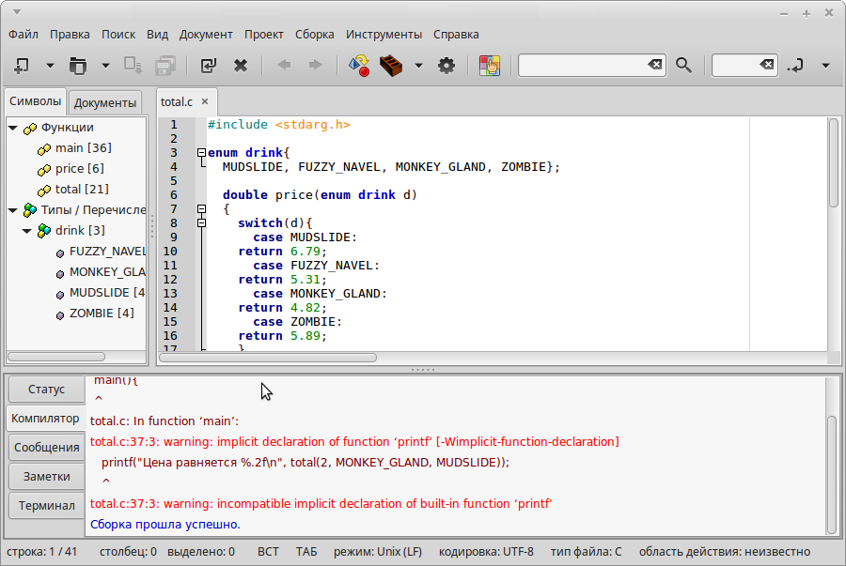
Task: Click the 'Сборка прошла успешно.' message
Action: pos(165,525)
